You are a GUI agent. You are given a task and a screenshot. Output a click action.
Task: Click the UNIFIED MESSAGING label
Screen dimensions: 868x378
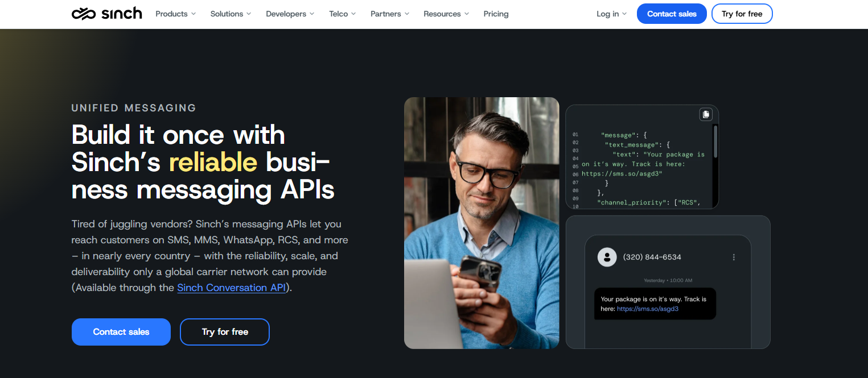(x=134, y=108)
